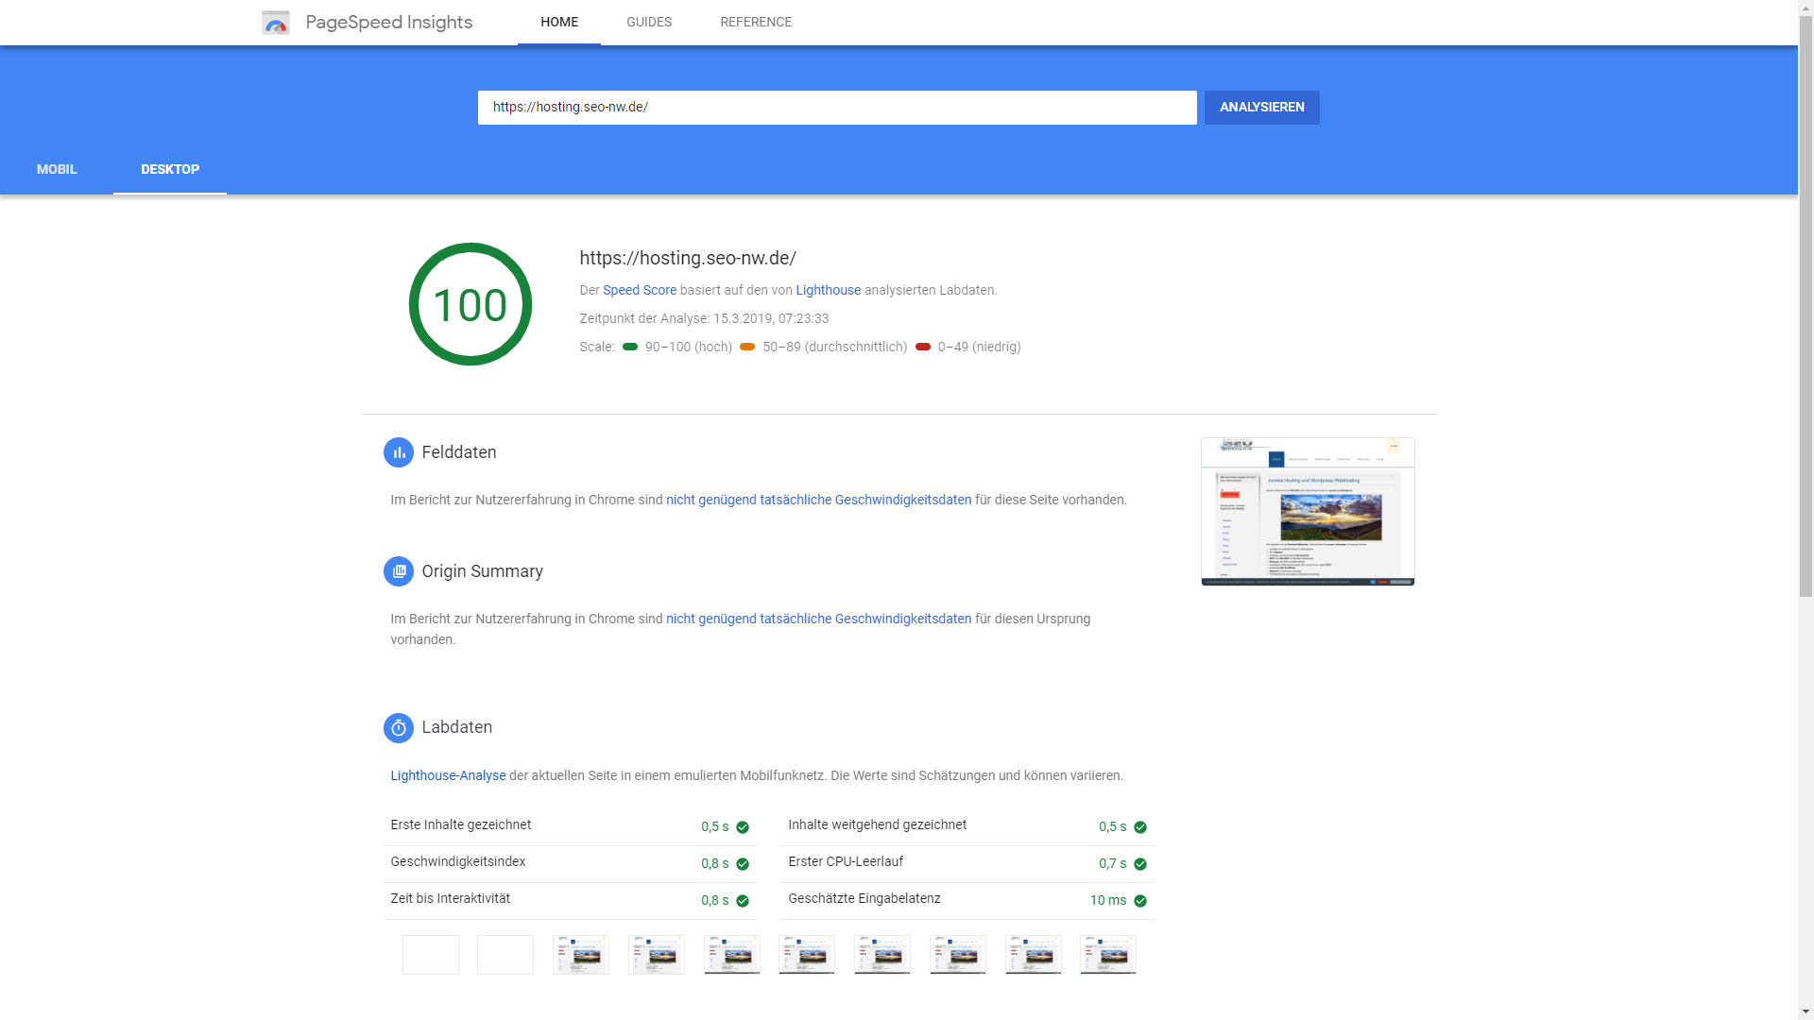
Task: Switch to the MOBIL tab
Action: click(x=57, y=169)
